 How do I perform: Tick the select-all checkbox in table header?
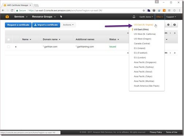pos(8,39)
